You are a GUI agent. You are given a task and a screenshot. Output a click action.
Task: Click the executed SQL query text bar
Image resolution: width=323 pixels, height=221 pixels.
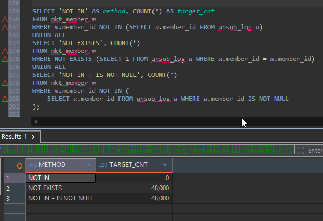pos(147,151)
